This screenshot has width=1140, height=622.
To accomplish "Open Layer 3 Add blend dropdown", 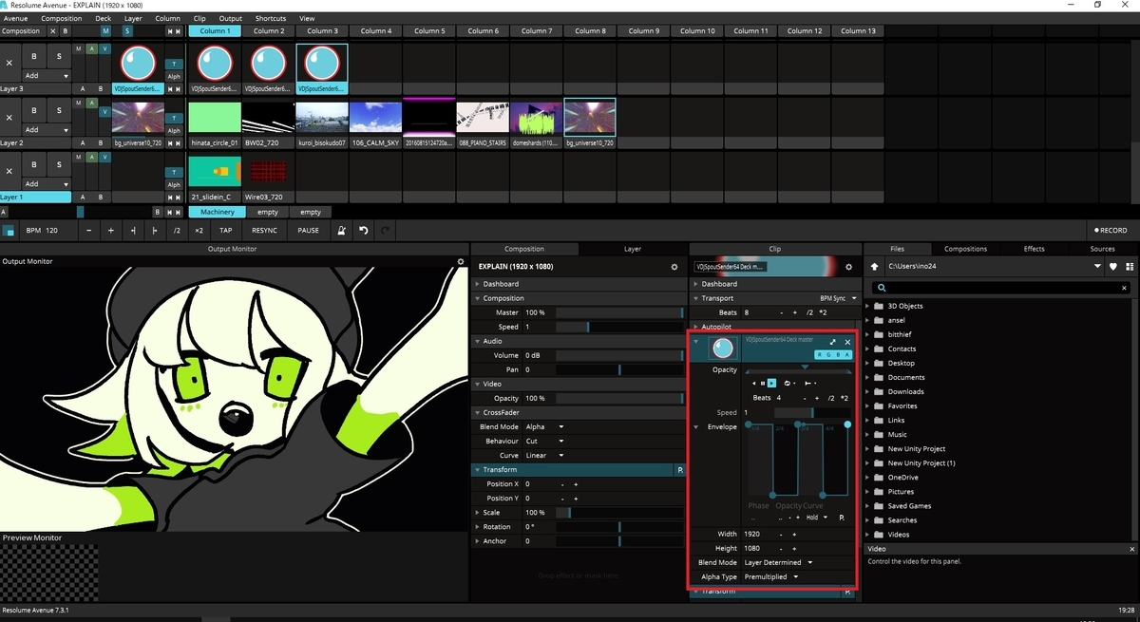I will coord(47,76).
